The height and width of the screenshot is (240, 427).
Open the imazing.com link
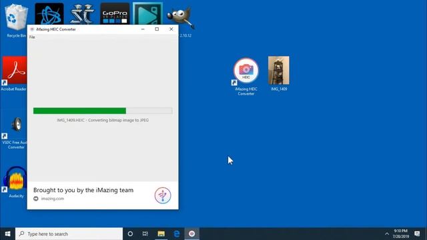[53, 199]
